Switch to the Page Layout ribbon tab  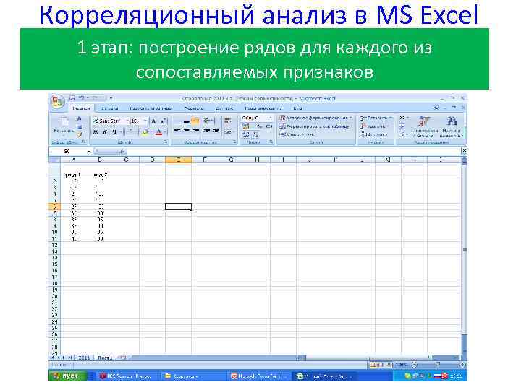click(151, 108)
